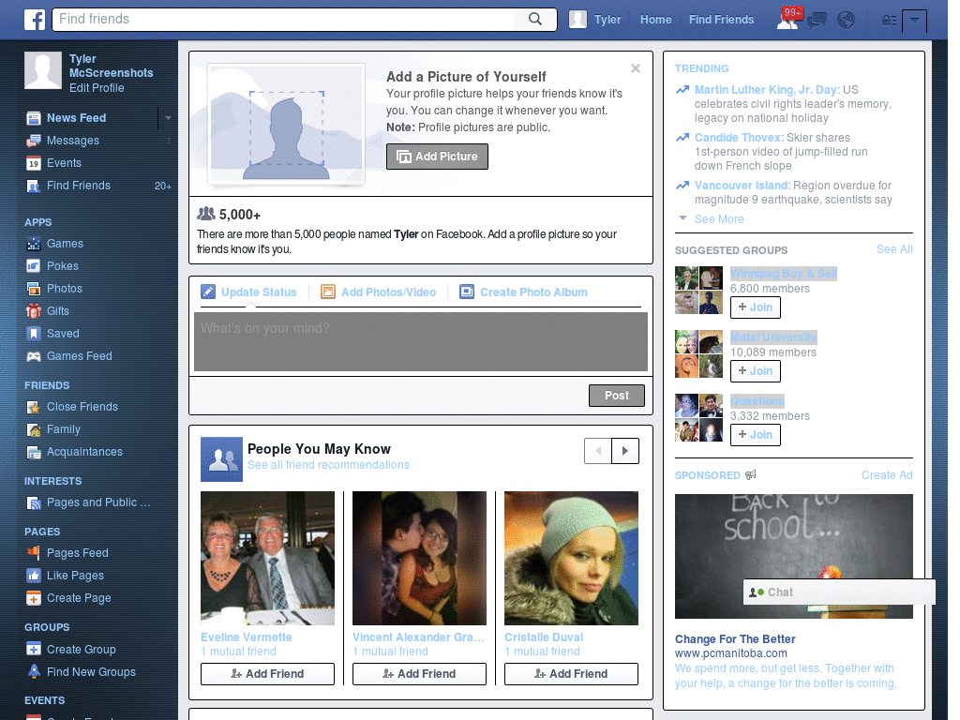Open privacy shortcuts lock icon
This screenshot has height=720, width=960.
[889, 21]
